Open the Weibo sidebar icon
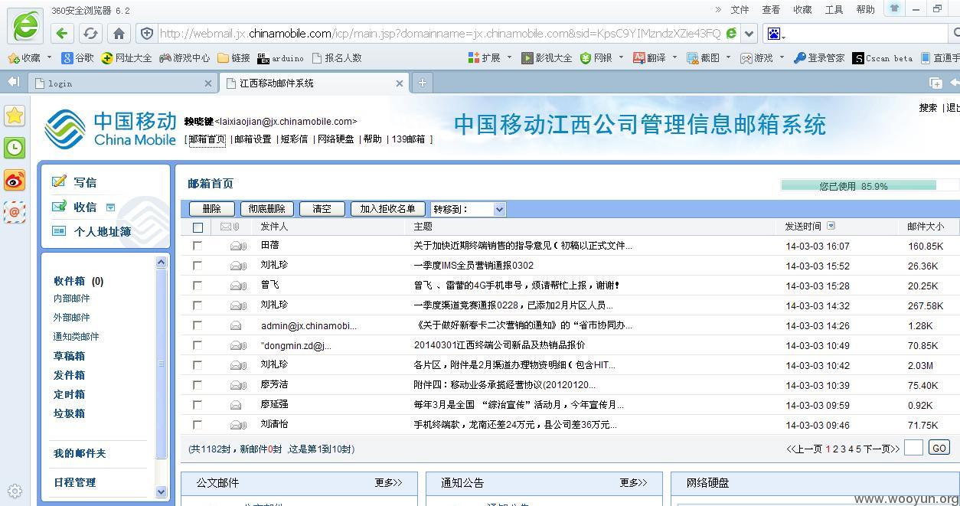The width and height of the screenshot is (960, 506). [15, 180]
